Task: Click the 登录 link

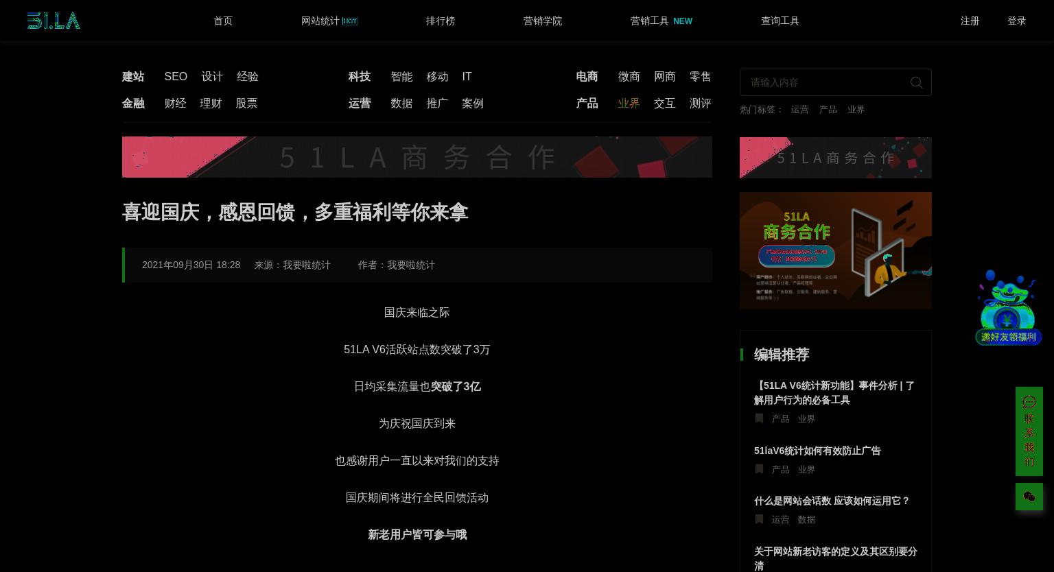Action: (x=1016, y=21)
